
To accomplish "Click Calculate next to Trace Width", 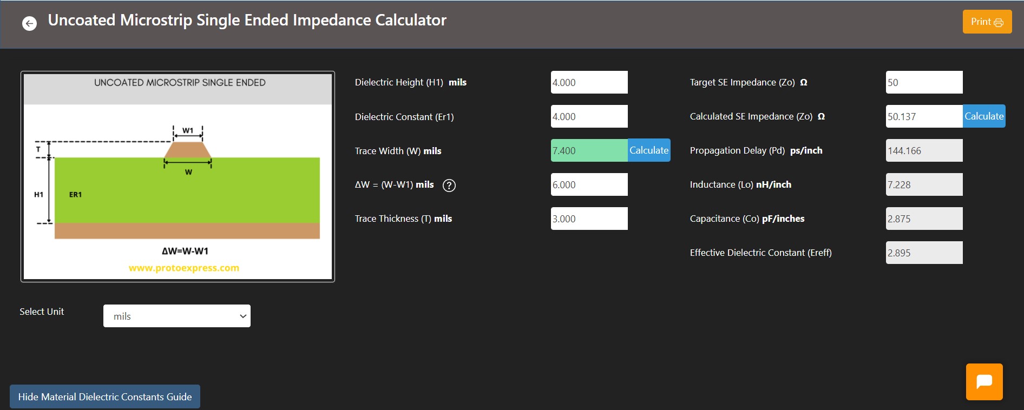I will (649, 150).
